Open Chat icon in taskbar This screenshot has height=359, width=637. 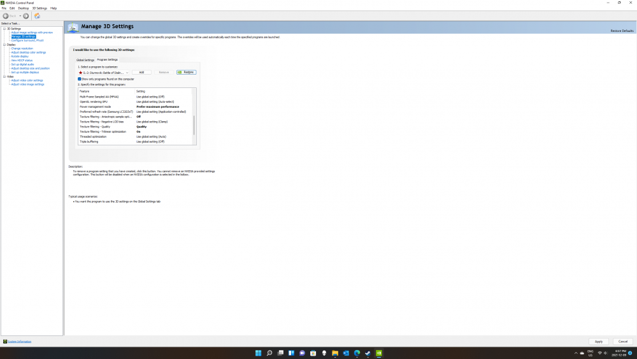pos(302,353)
